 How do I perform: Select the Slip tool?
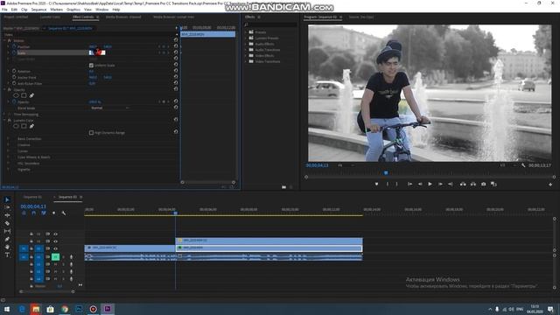7,231
